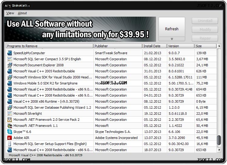Click the Adobe AIR icon

9,138
